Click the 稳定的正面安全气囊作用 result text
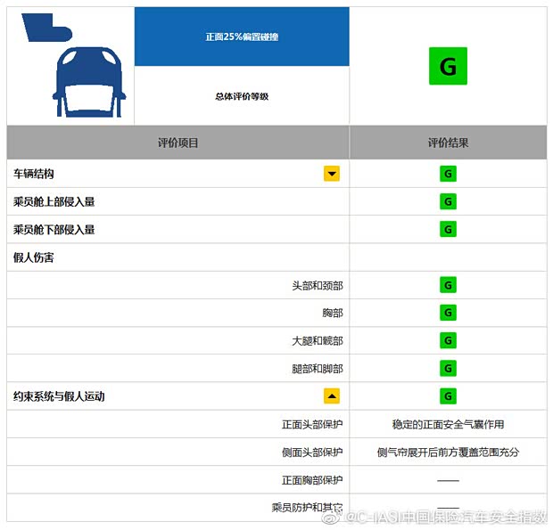The image size is (553, 530). pyautogui.click(x=448, y=424)
